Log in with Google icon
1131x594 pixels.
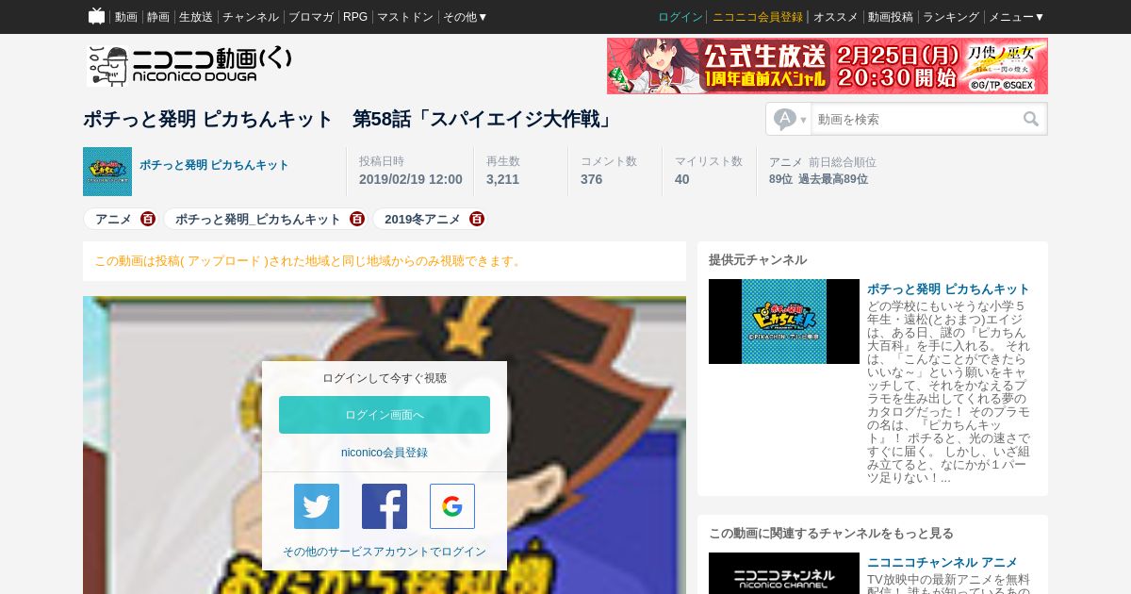click(x=452, y=506)
